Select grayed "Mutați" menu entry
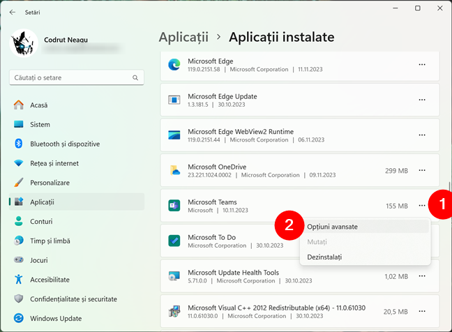The height and width of the screenshot is (332, 452). pyautogui.click(x=366, y=242)
